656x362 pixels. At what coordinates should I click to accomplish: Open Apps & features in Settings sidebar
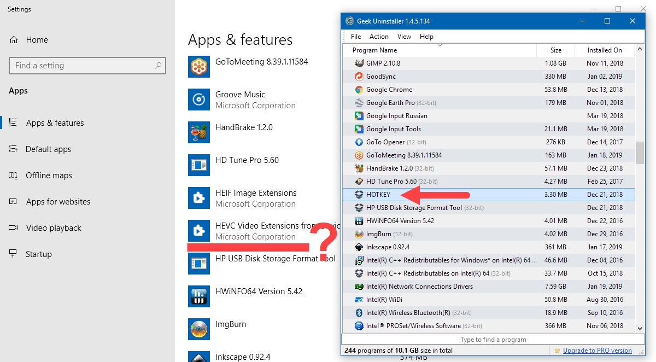(x=55, y=123)
